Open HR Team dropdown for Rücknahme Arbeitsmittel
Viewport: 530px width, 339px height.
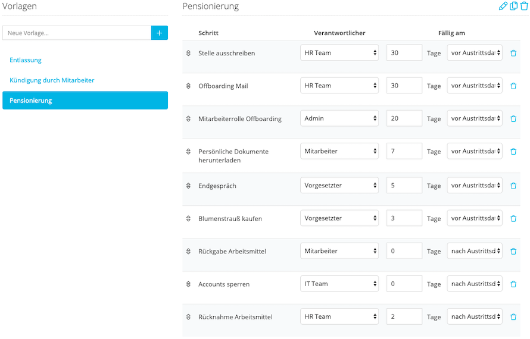click(339, 316)
